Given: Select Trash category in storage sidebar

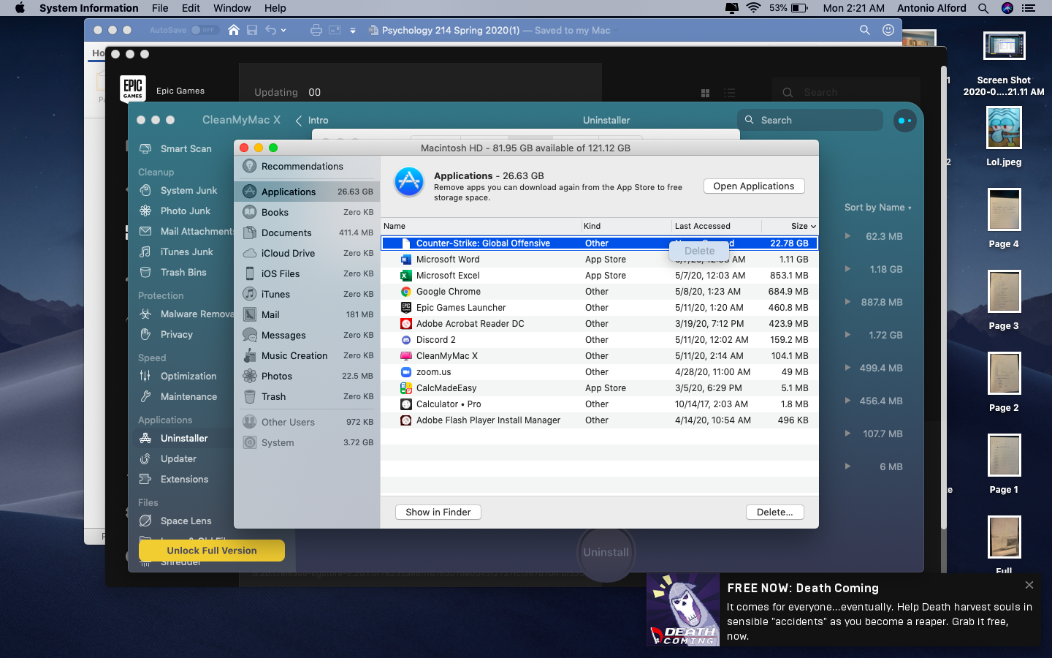Looking at the screenshot, I should point(307,396).
